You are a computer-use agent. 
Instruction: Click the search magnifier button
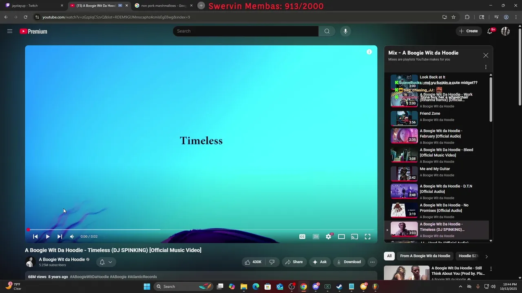327,31
